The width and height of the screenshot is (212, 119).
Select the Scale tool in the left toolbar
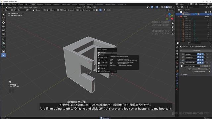click(4, 30)
